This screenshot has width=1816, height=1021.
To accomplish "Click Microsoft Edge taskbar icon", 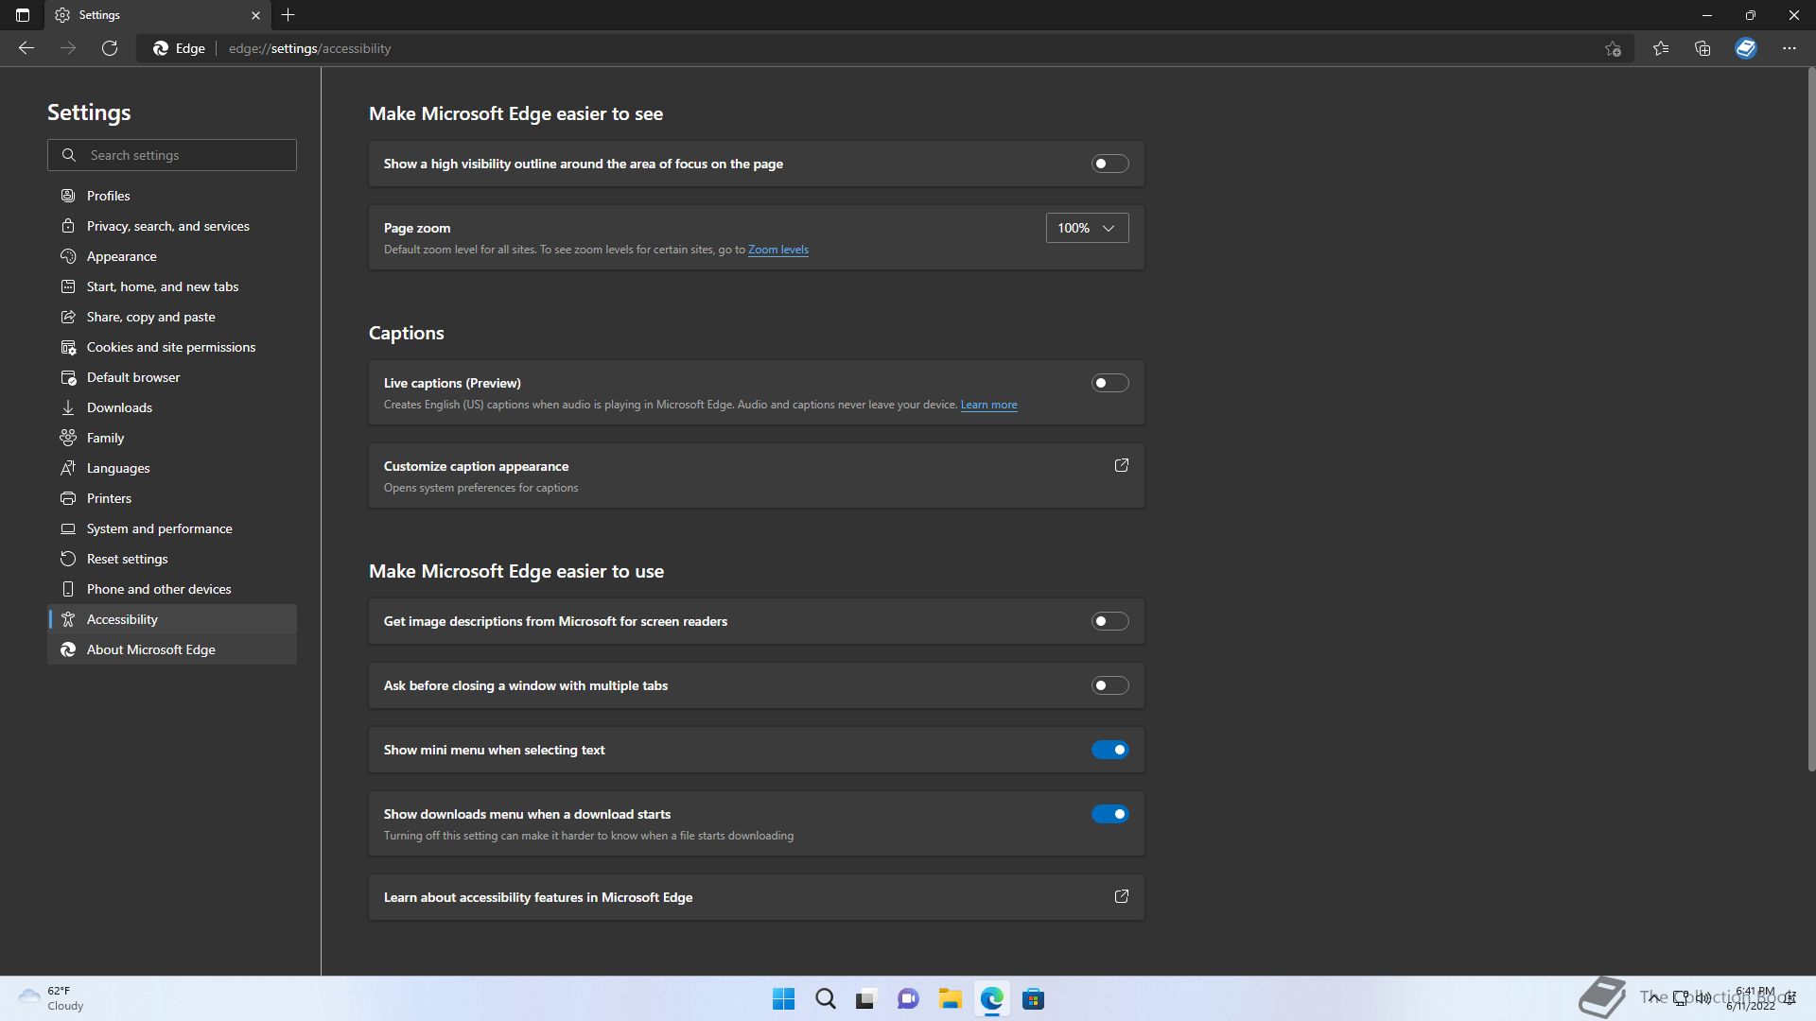I will (991, 999).
